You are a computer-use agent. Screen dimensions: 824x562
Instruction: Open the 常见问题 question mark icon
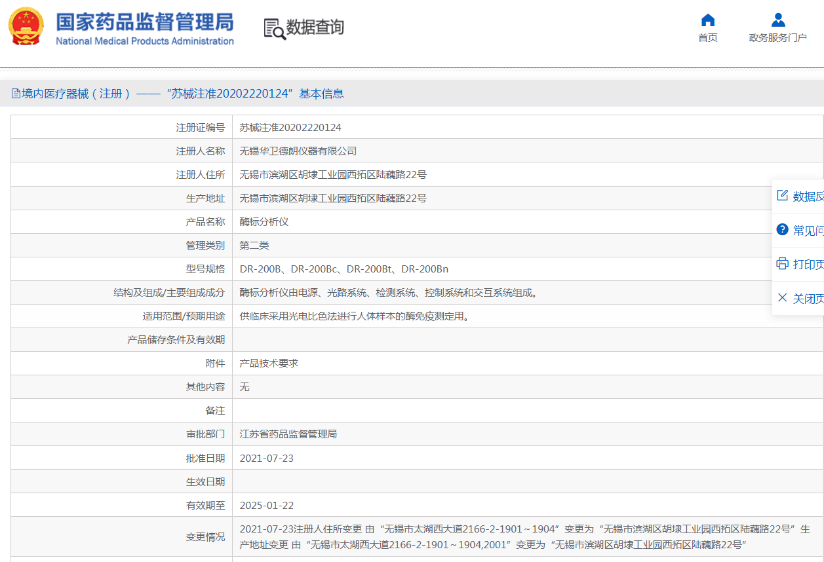click(782, 230)
